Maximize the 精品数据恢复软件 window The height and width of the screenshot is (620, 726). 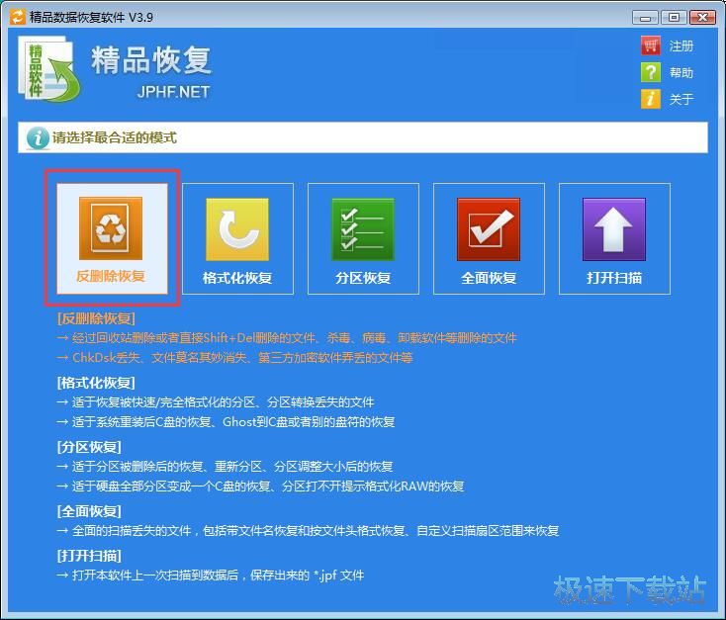(x=675, y=18)
